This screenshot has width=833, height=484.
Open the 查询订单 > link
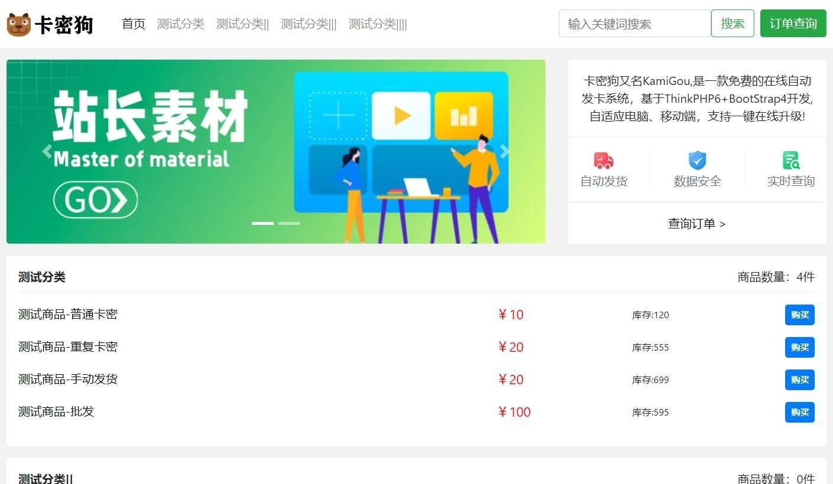point(697,224)
